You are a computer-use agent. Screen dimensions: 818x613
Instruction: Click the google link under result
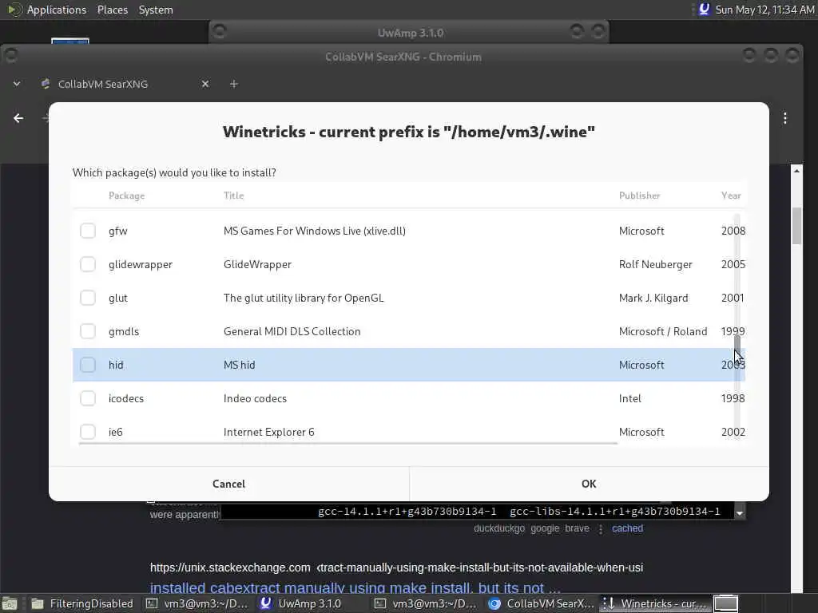[545, 528]
